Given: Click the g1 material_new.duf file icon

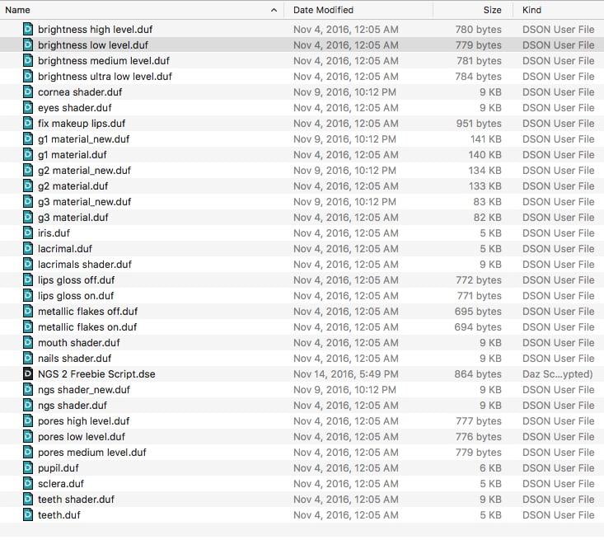Looking at the screenshot, I should tap(28, 139).
